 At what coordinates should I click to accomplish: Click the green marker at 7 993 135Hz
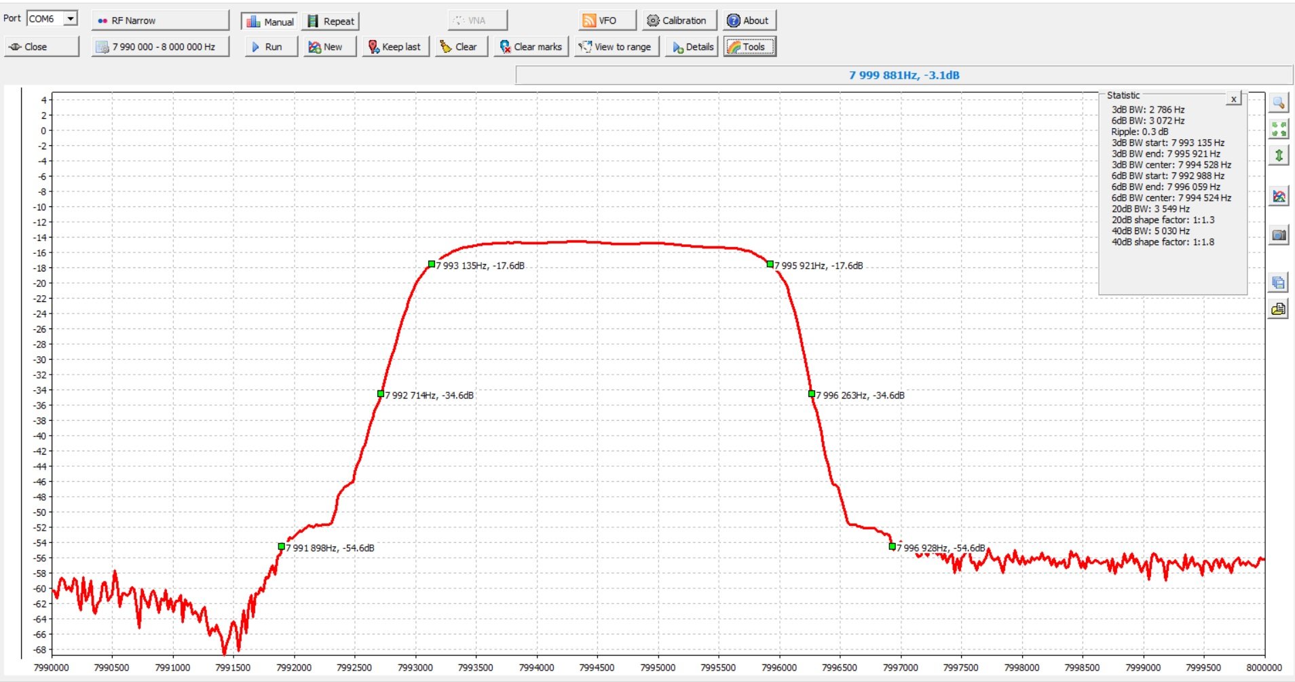432,264
